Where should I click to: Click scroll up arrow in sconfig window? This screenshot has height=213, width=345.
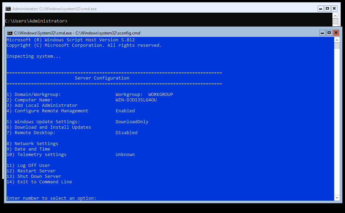pyautogui.click(x=337, y=40)
